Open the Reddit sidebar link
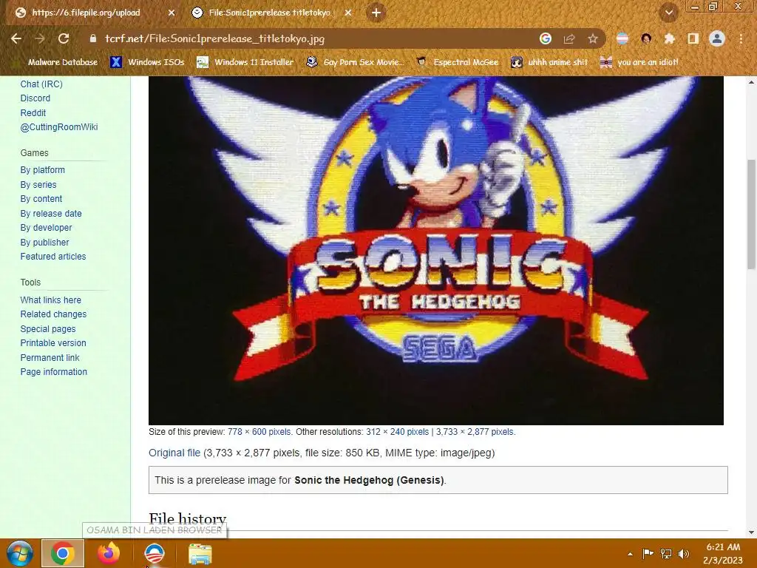The width and height of the screenshot is (757, 568). (x=33, y=112)
